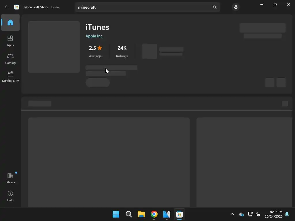
Task: Open clock and date 9:49 PM
Action: click(274, 214)
